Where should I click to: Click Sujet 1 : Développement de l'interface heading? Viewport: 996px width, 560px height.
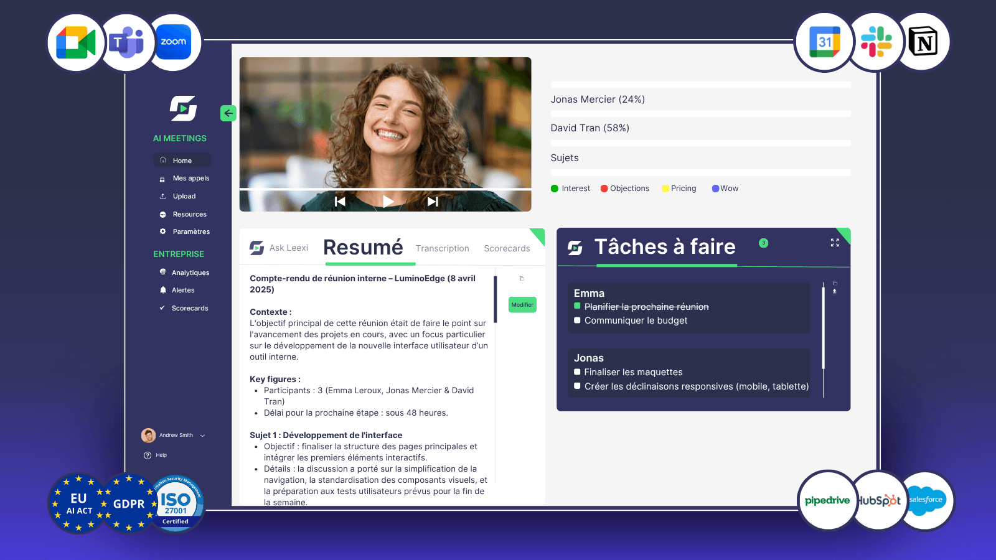click(x=326, y=435)
